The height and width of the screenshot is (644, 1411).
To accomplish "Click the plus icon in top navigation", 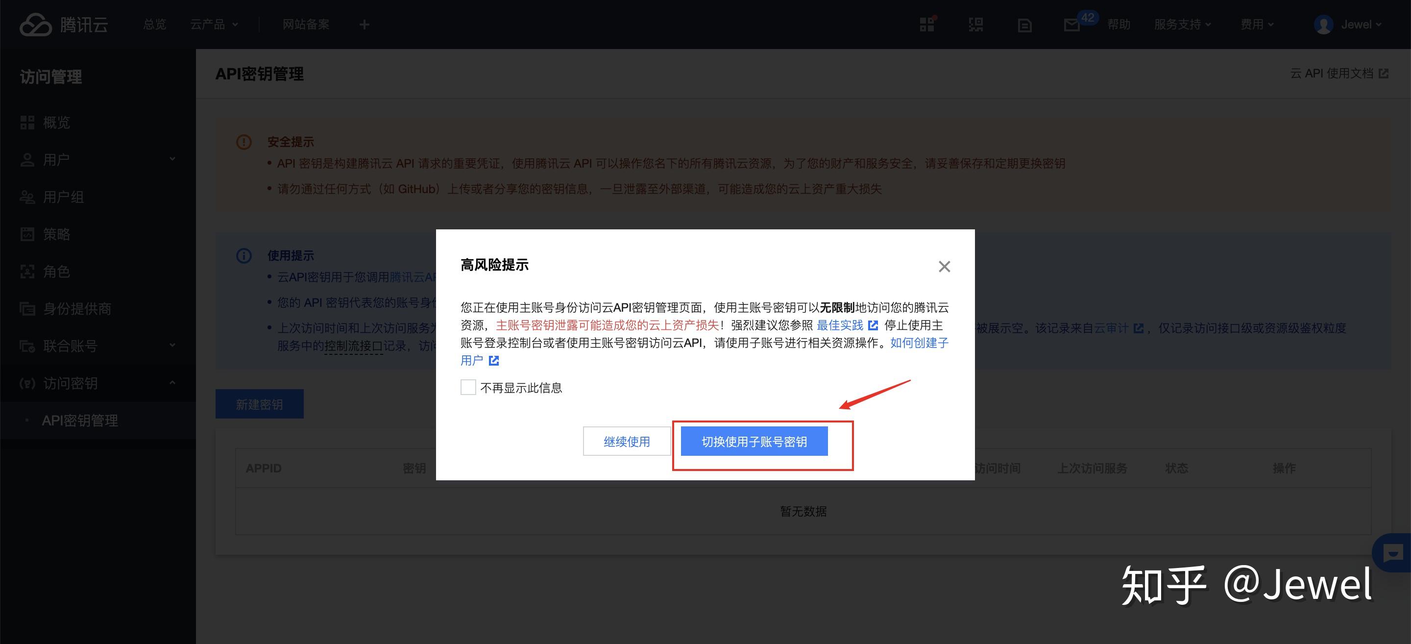I will [x=364, y=25].
